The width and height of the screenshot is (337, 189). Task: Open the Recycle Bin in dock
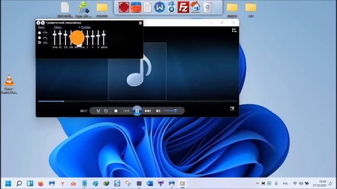(207, 7)
